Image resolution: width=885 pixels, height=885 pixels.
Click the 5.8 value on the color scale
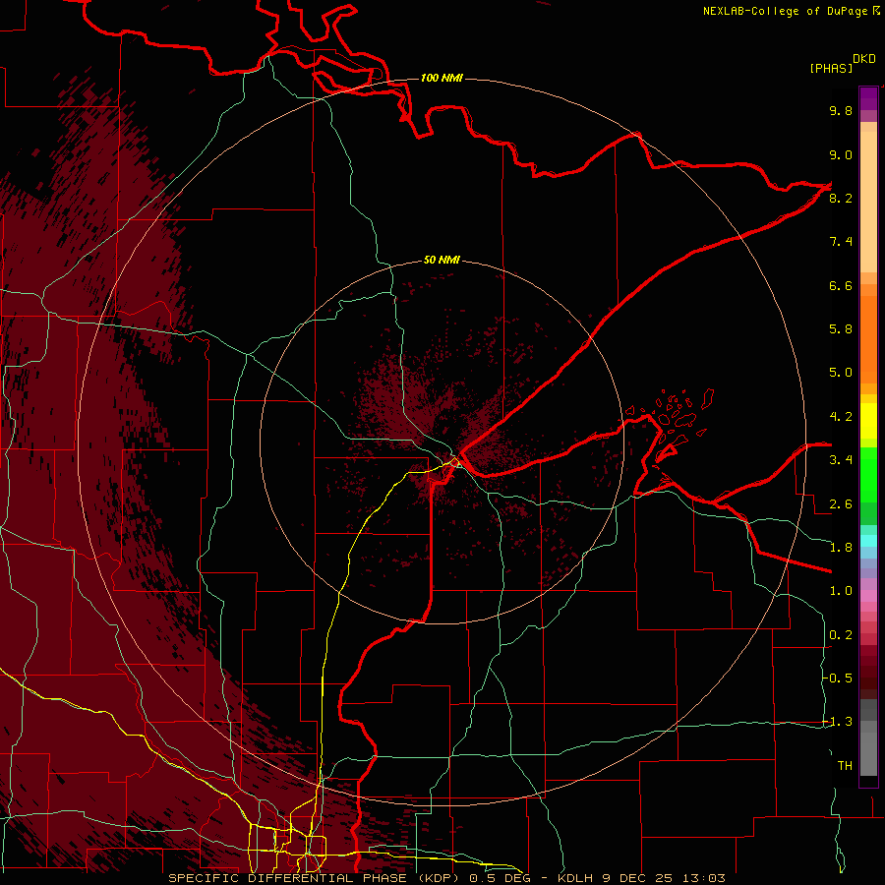click(x=841, y=328)
